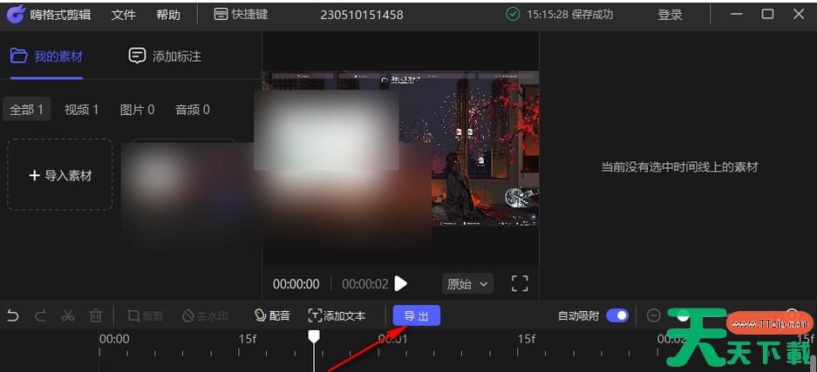This screenshot has height=372, width=817.
Task: Click the 登录 login button
Action: click(x=670, y=15)
